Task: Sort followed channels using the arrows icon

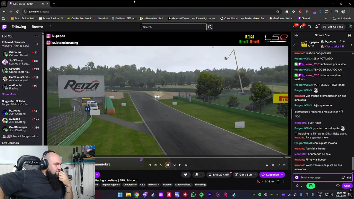Action: click(x=37, y=44)
